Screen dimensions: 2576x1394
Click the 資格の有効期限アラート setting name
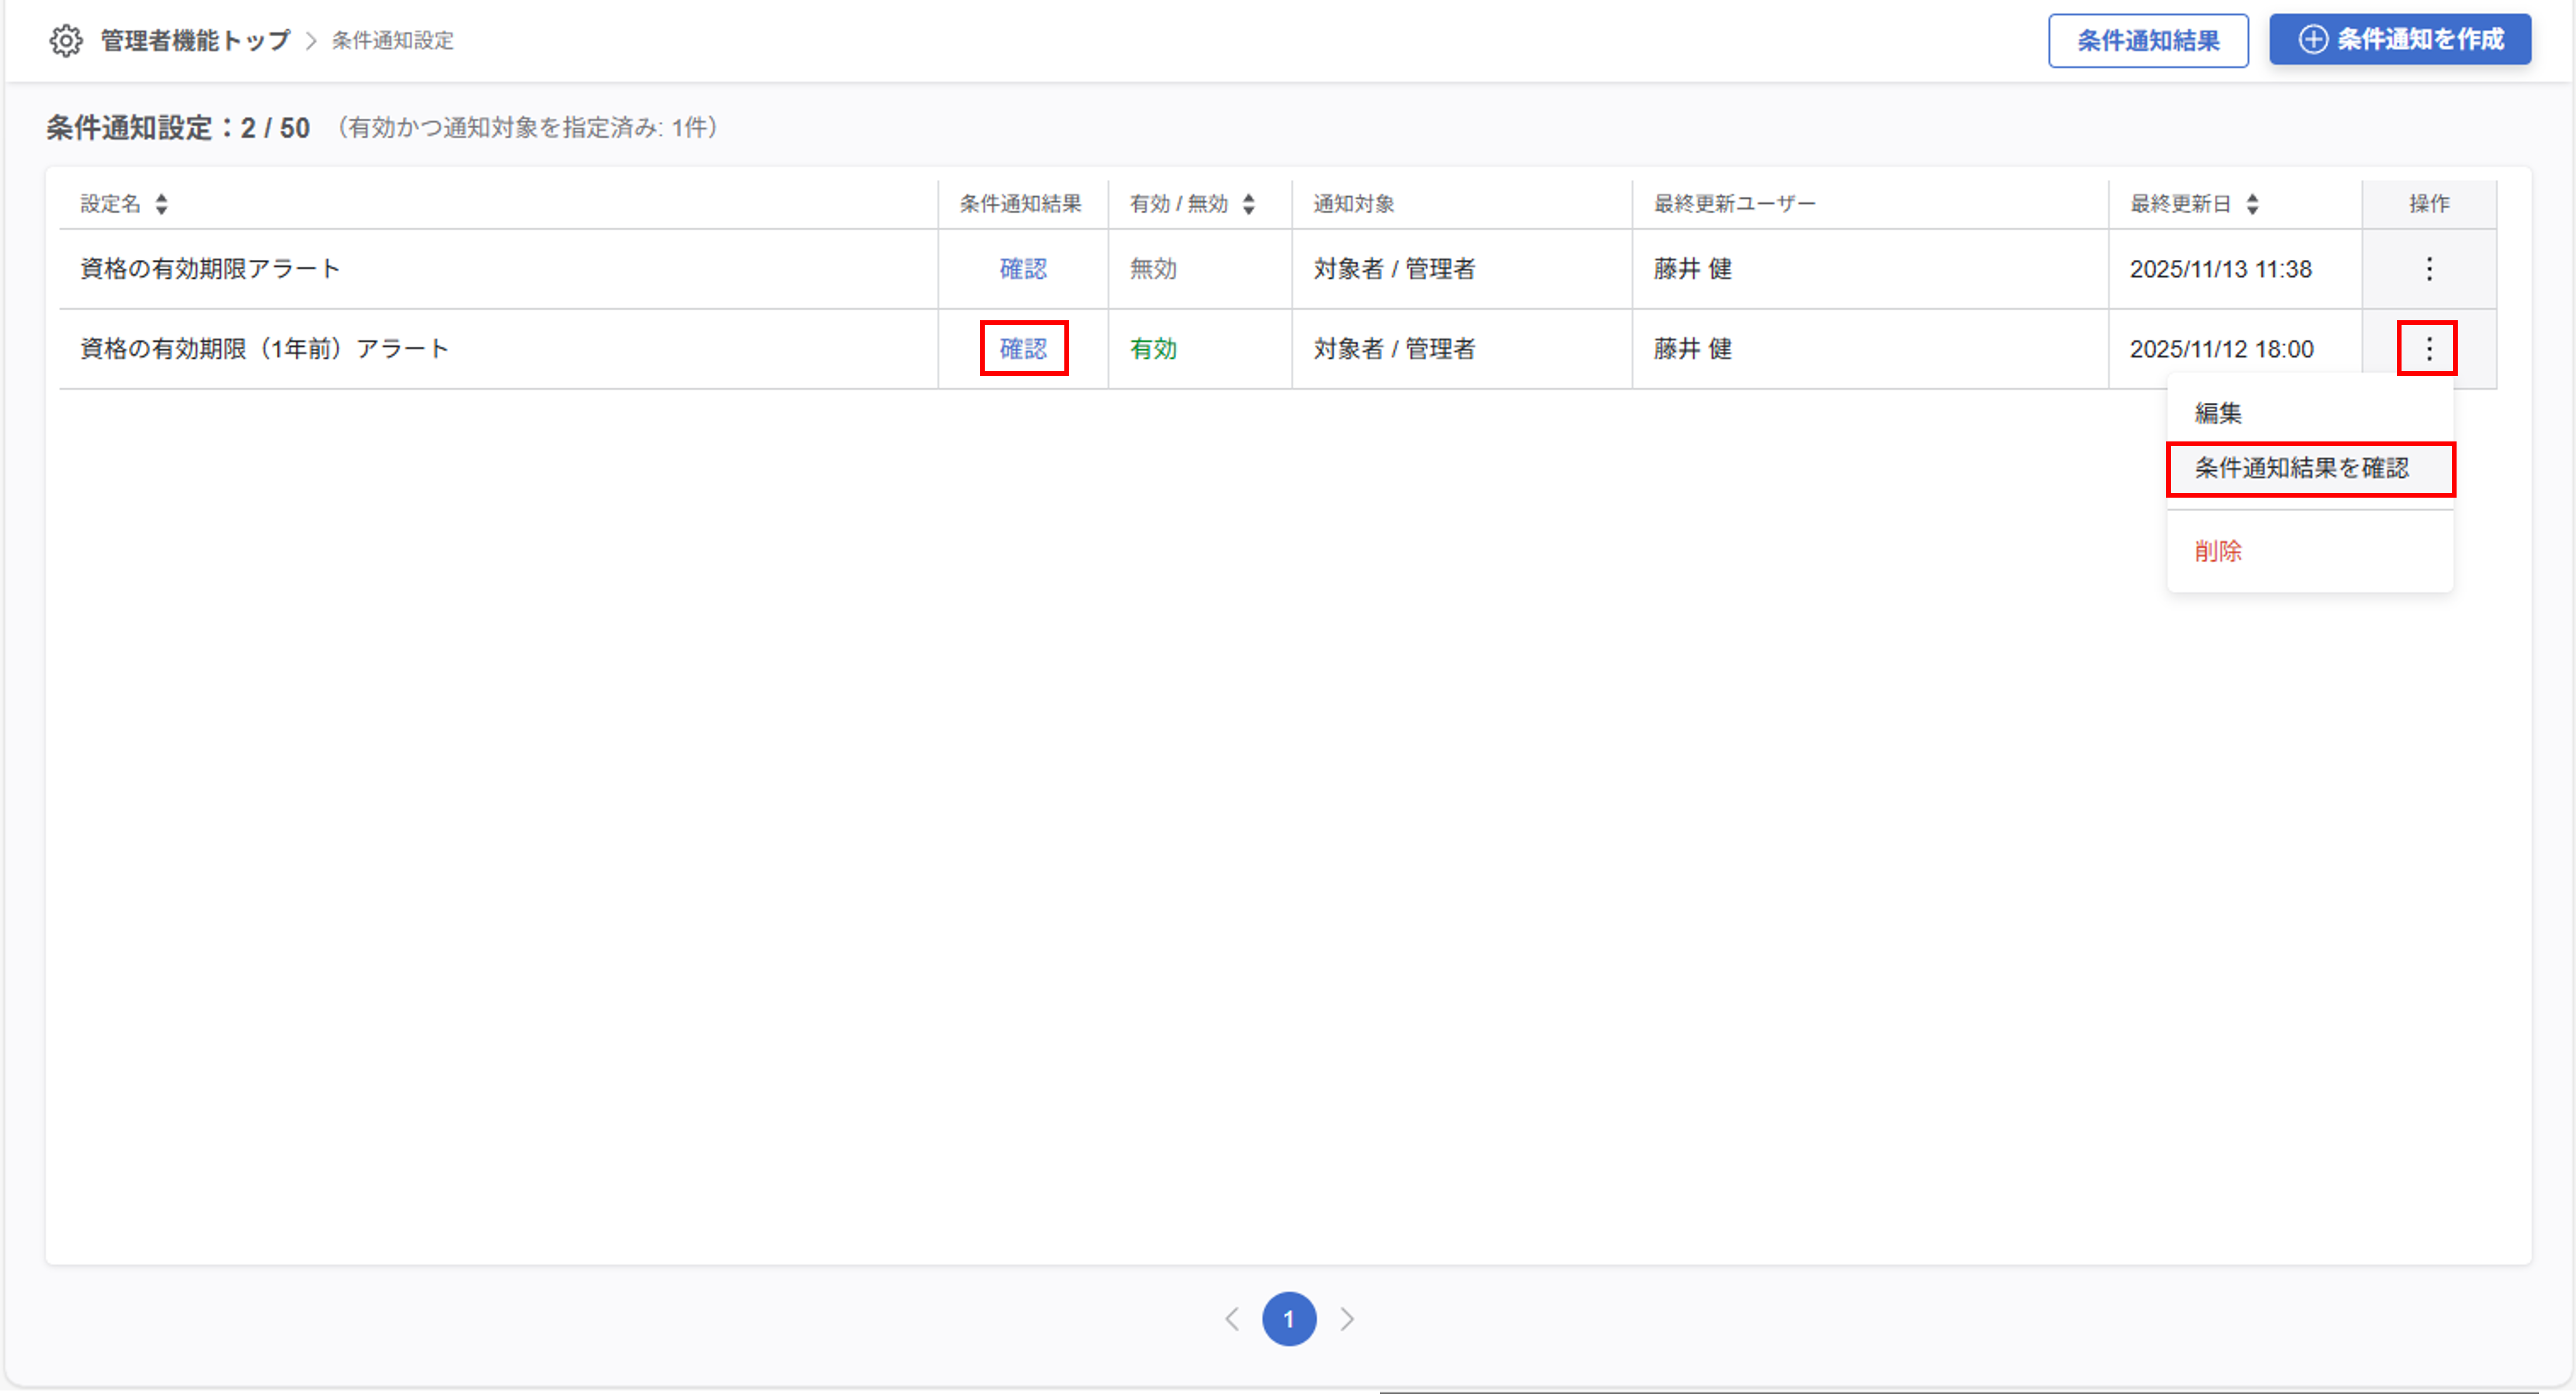210,269
